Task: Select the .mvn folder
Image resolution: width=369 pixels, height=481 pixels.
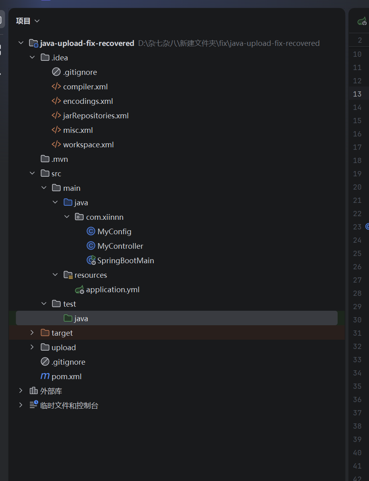Action: click(x=60, y=159)
